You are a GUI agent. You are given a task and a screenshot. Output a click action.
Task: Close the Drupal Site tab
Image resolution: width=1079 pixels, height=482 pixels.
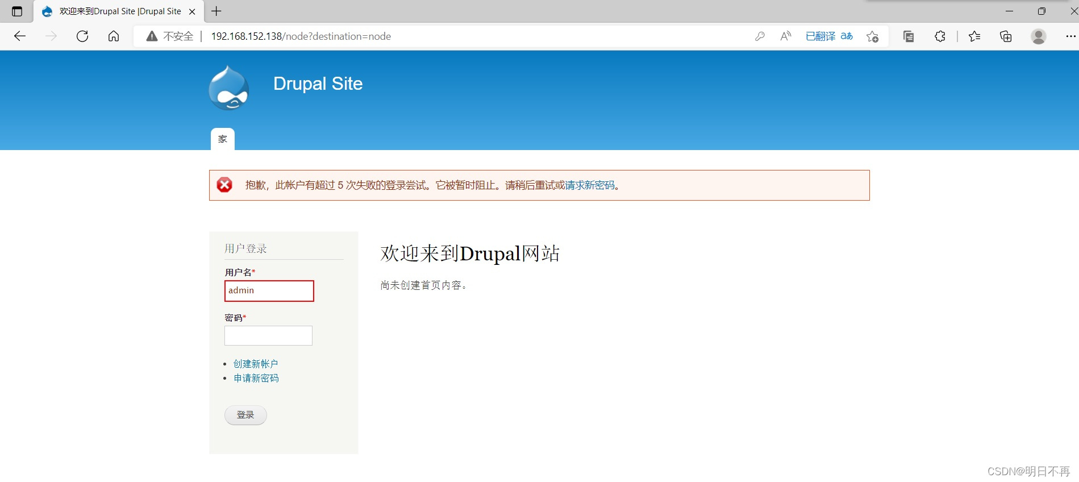pyautogui.click(x=192, y=11)
